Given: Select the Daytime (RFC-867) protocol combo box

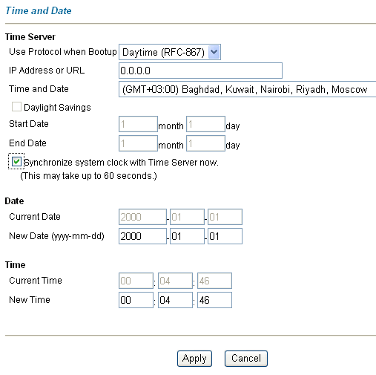Looking at the screenshot, I should [170, 52].
